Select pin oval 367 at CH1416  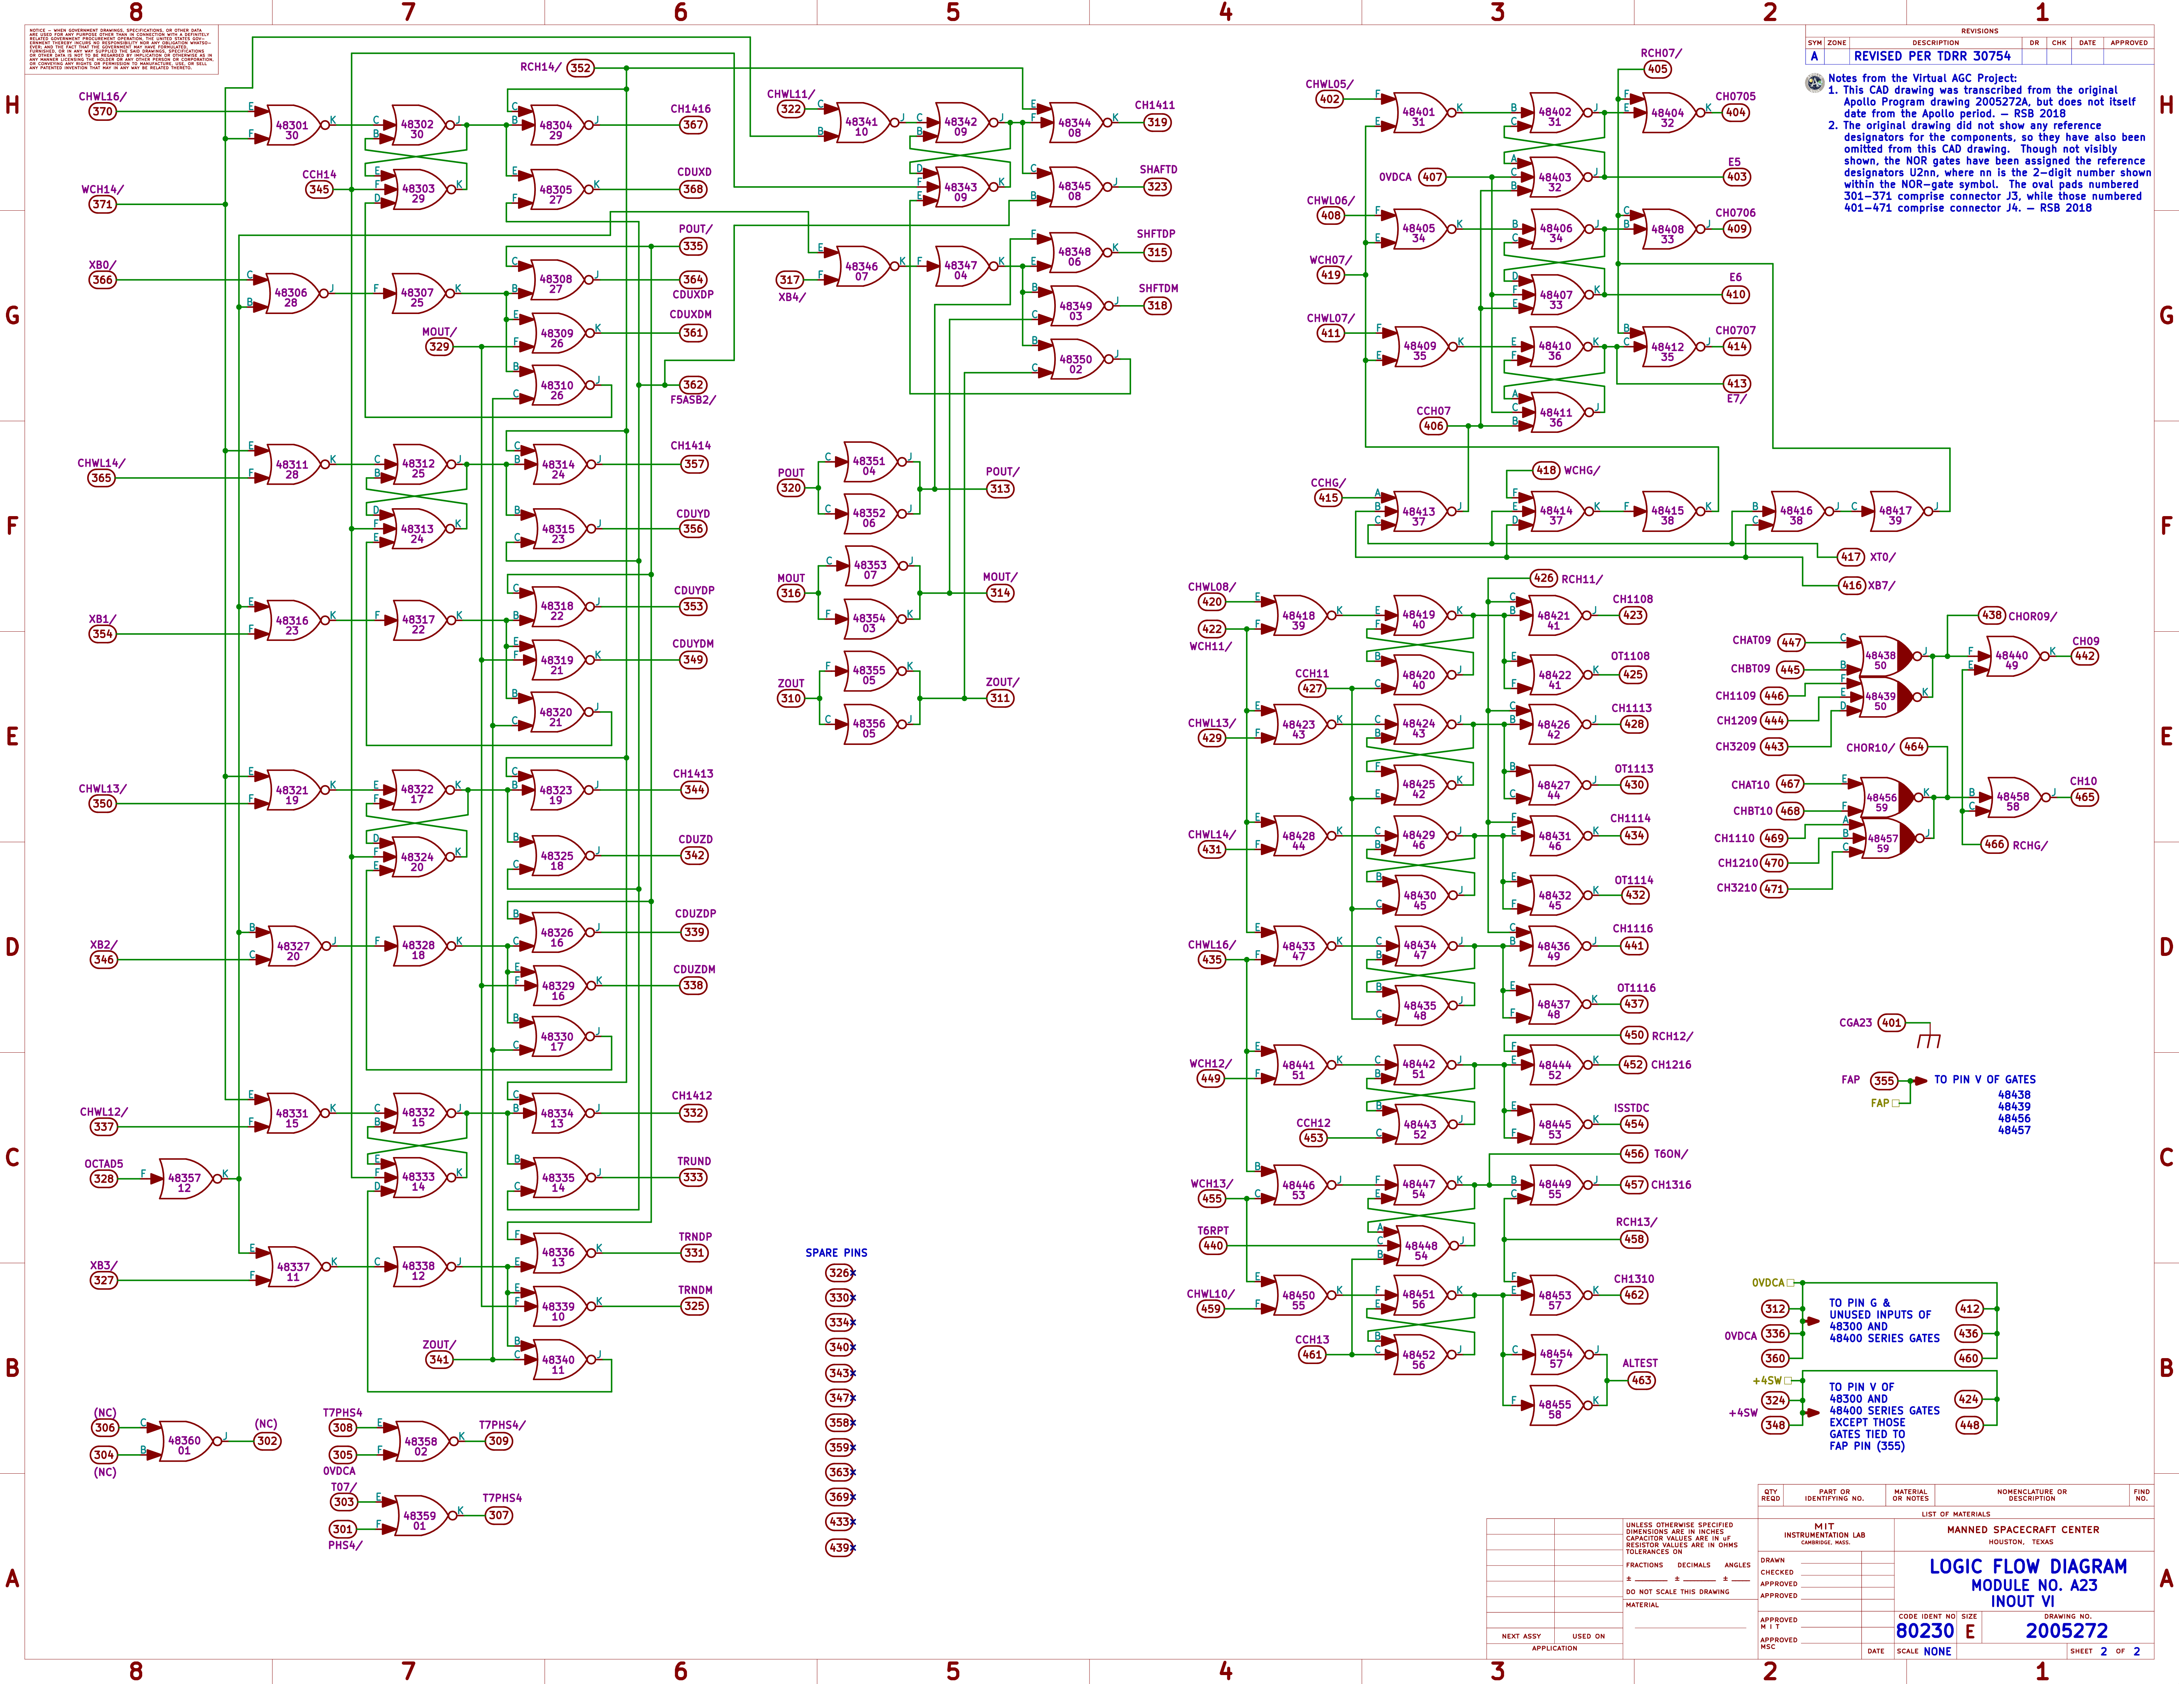[x=693, y=125]
